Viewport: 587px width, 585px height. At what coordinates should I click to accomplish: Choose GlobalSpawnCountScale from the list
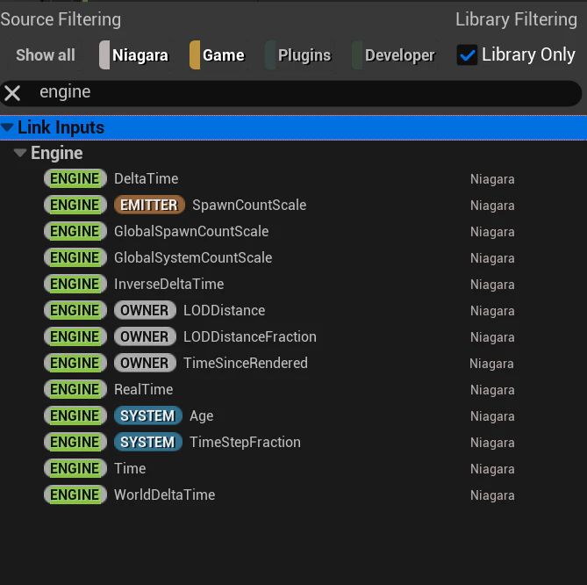coord(191,231)
